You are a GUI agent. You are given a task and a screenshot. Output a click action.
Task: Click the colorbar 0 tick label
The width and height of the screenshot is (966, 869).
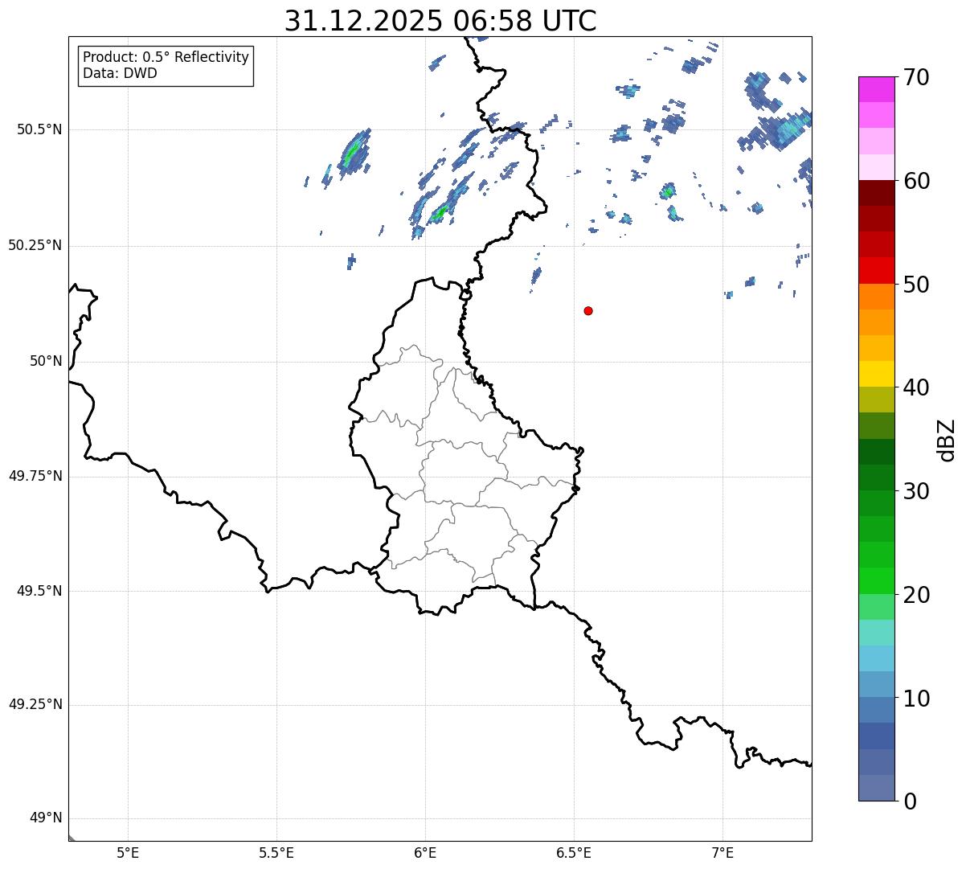910,801
